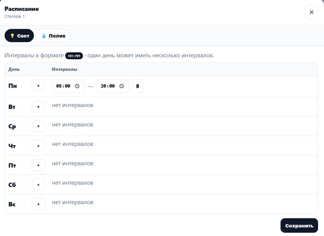Screen dimensions: 324x236
Task: Add interval for Пт (Friday)
Action: tap(38, 165)
